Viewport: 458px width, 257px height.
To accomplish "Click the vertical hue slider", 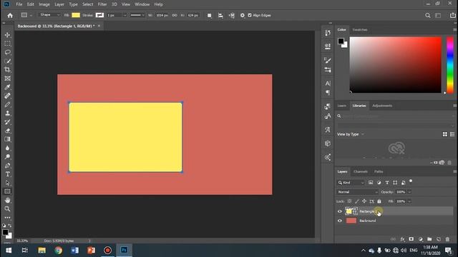I will [450, 65].
